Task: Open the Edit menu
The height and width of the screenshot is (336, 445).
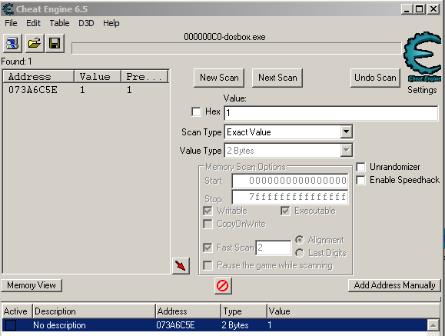Action: (x=34, y=23)
